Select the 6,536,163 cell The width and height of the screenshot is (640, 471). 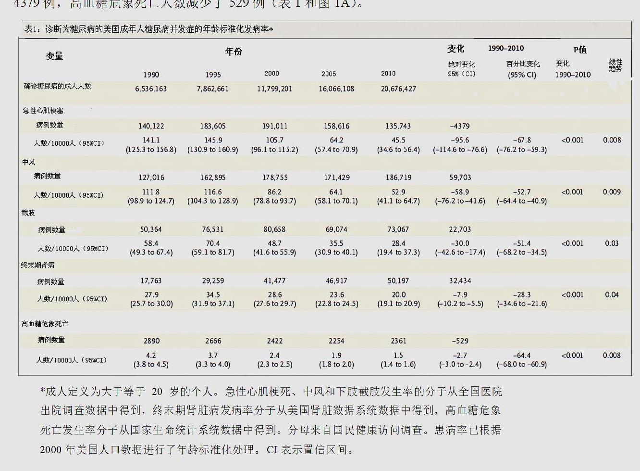click(151, 89)
